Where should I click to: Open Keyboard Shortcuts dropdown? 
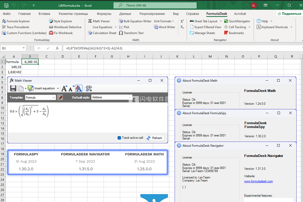pyautogui.click(x=291, y=27)
